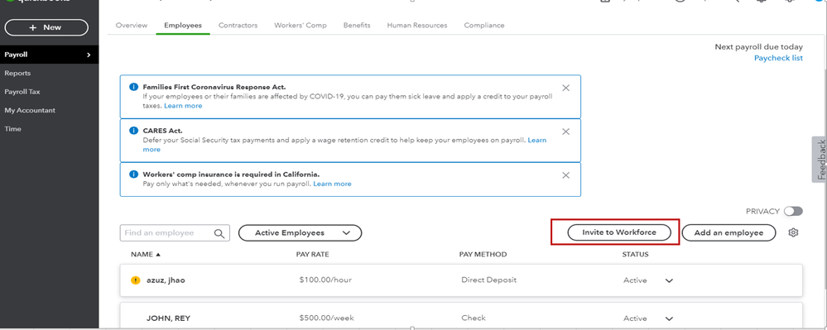Open My Accountant in the sidebar

[30, 110]
